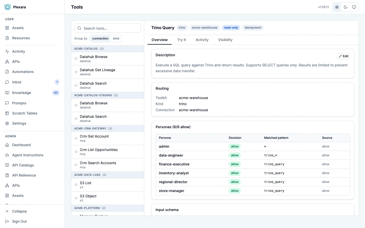The width and height of the screenshot is (365, 228).
Task: Click the Search tools field
Action: pyautogui.click(x=107, y=28)
